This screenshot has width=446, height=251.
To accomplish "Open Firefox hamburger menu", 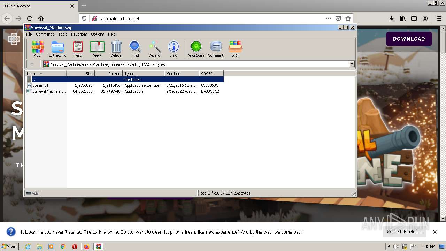I will tap(439, 18).
